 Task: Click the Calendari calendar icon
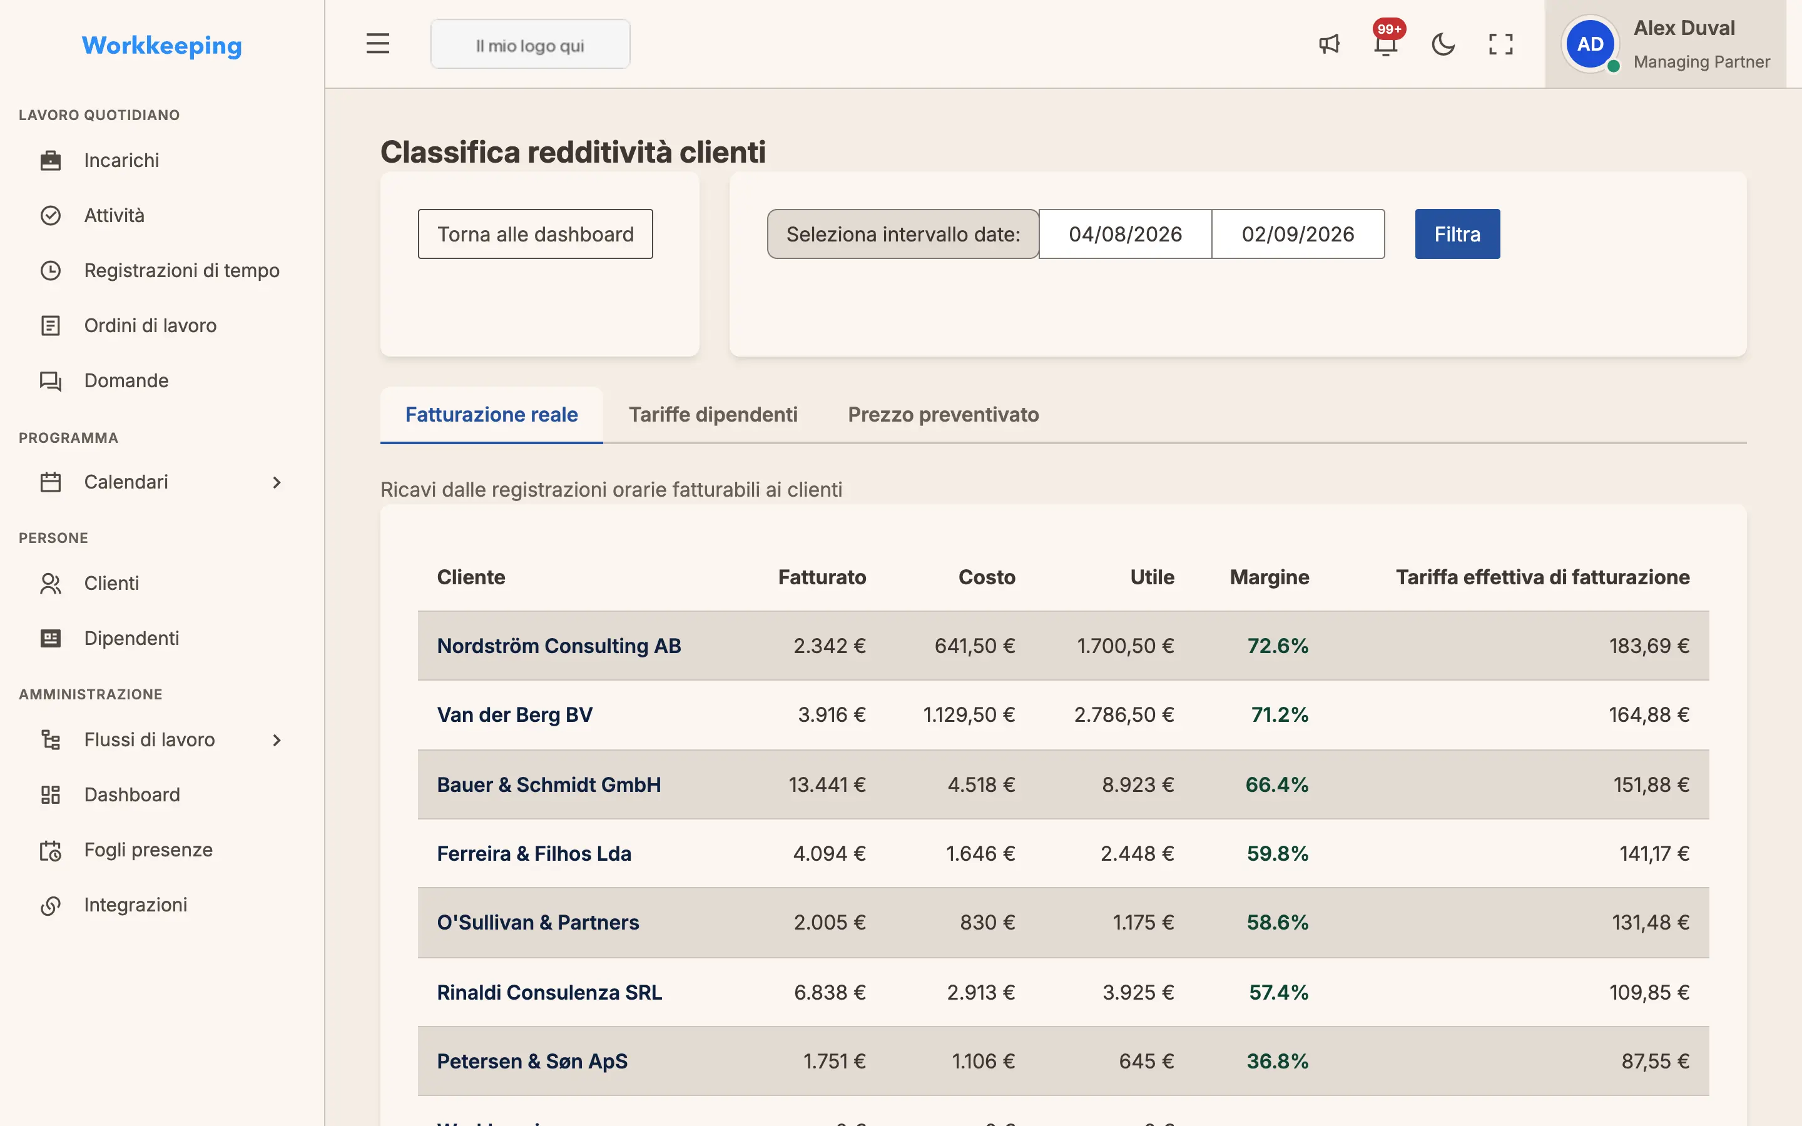click(51, 482)
